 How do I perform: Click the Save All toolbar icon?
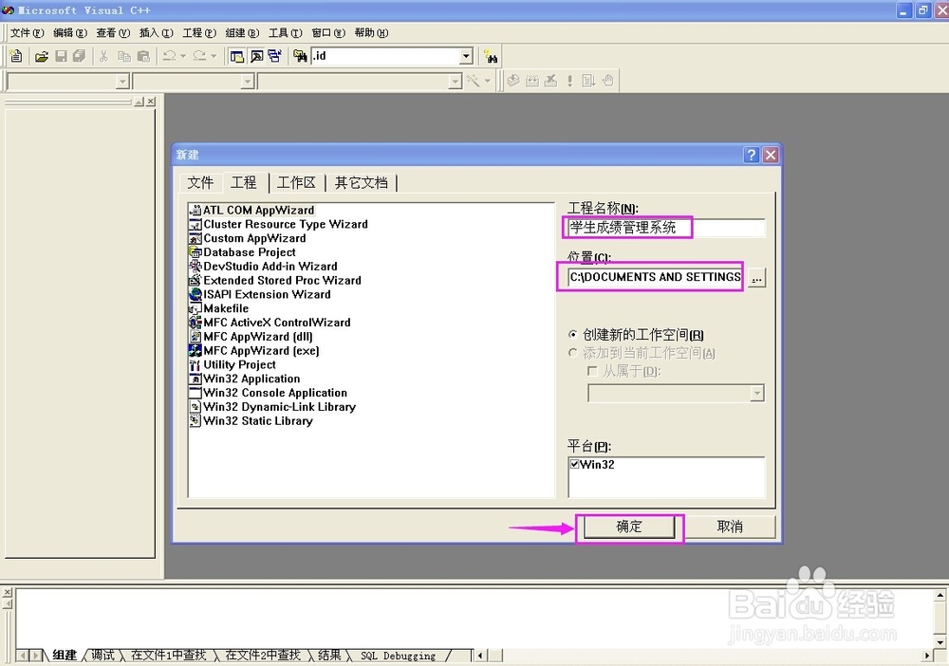79,56
